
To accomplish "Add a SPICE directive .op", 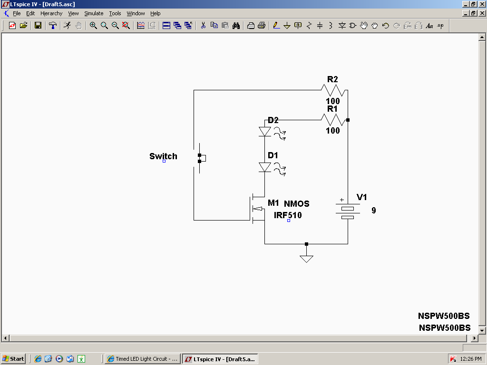I will click(440, 26).
